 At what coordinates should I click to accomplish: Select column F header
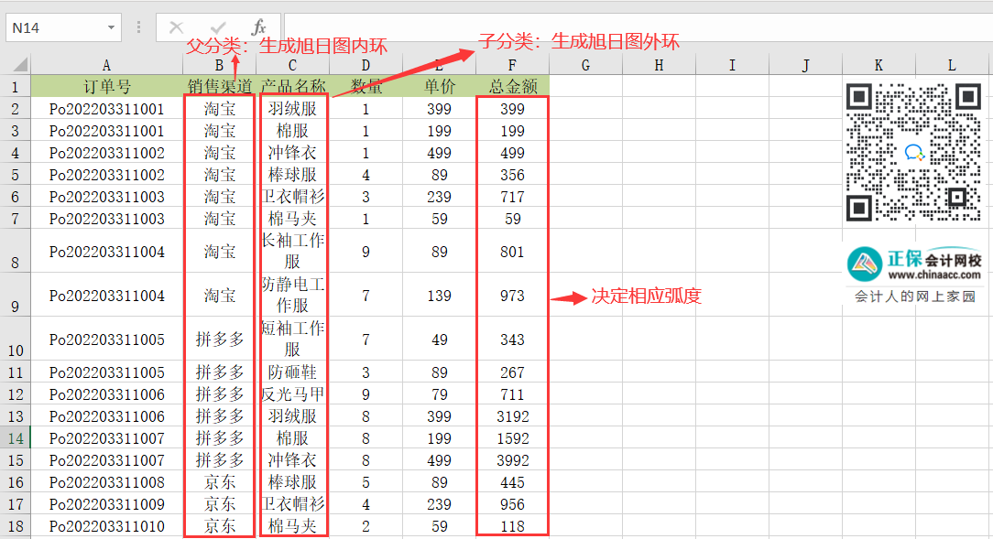pos(512,65)
